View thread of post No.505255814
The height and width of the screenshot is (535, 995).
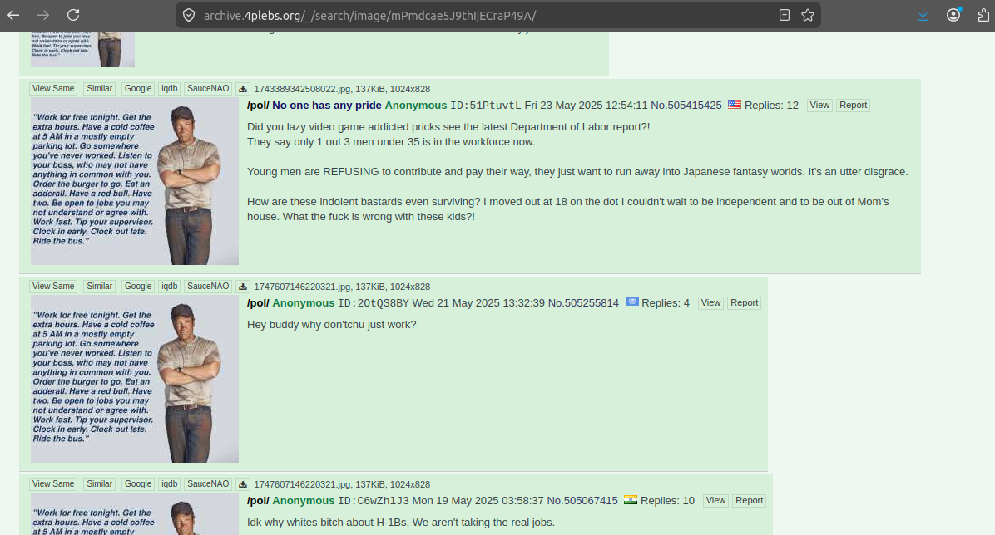click(x=710, y=303)
